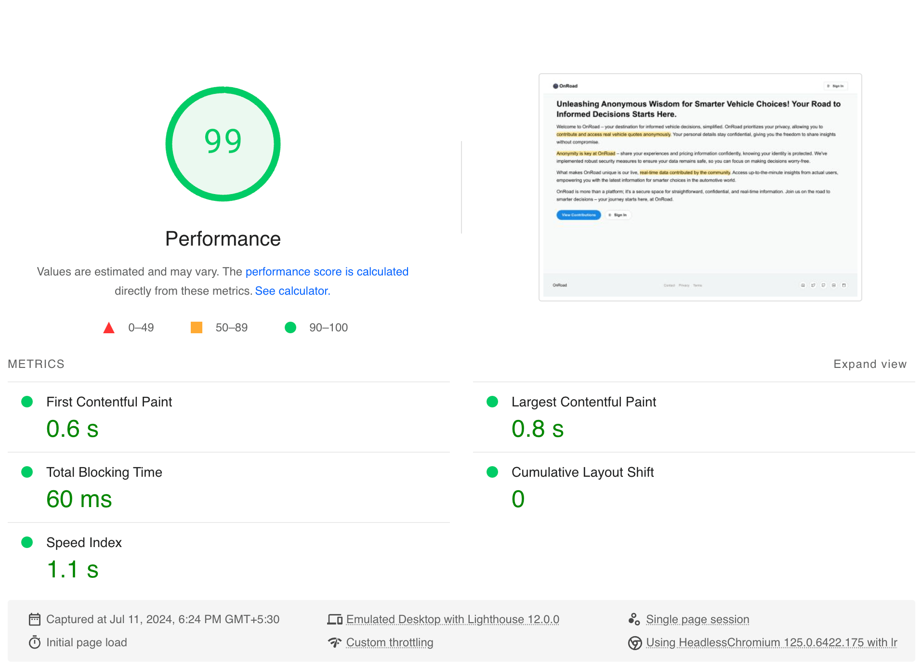Click the green dot beside Largest Contentful Paint
Screen dimensions: 922x666
[x=492, y=401]
